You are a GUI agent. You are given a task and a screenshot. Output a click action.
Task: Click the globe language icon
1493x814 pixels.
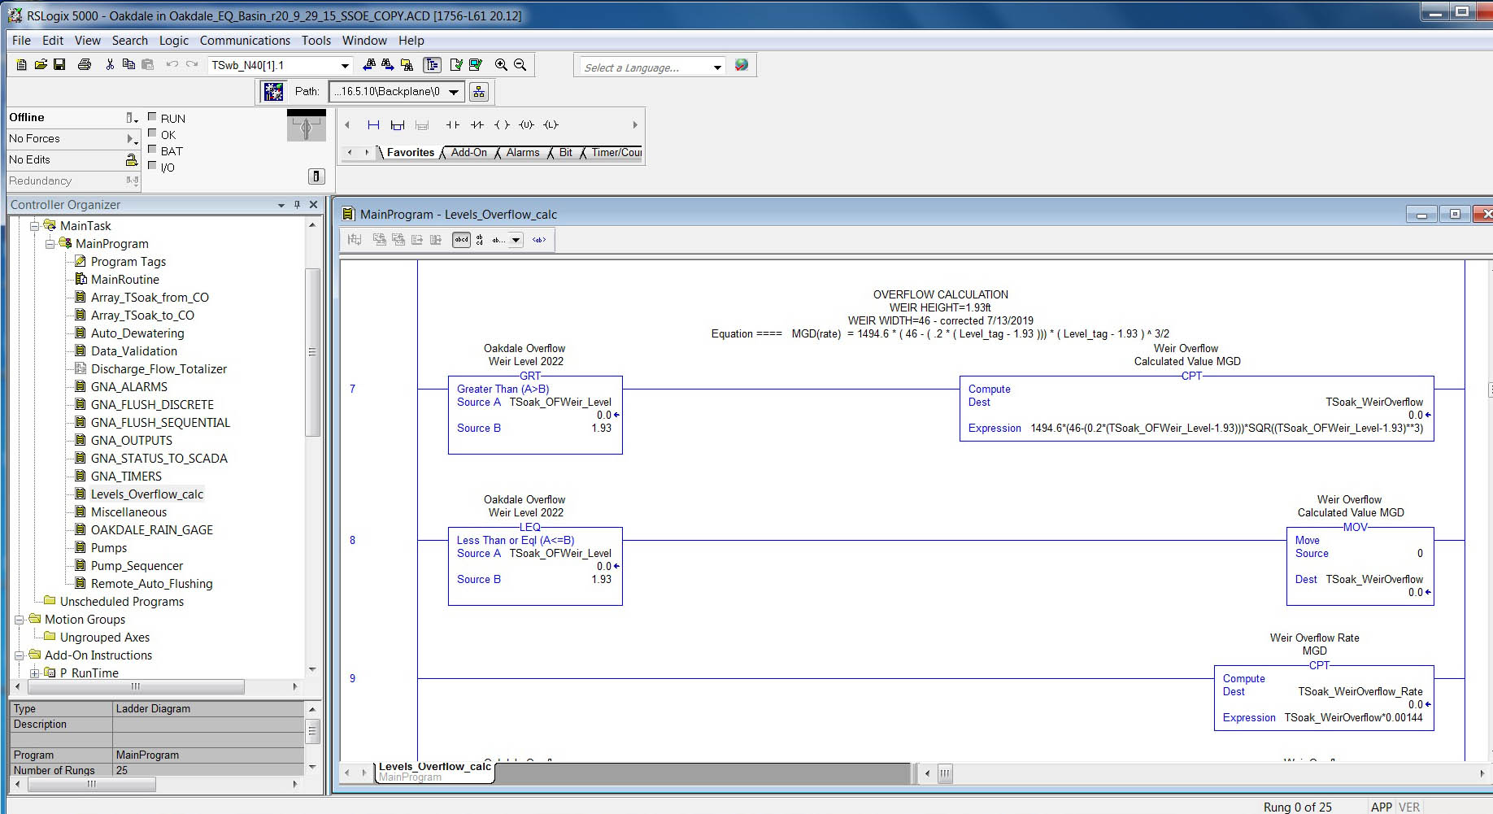[x=742, y=65]
